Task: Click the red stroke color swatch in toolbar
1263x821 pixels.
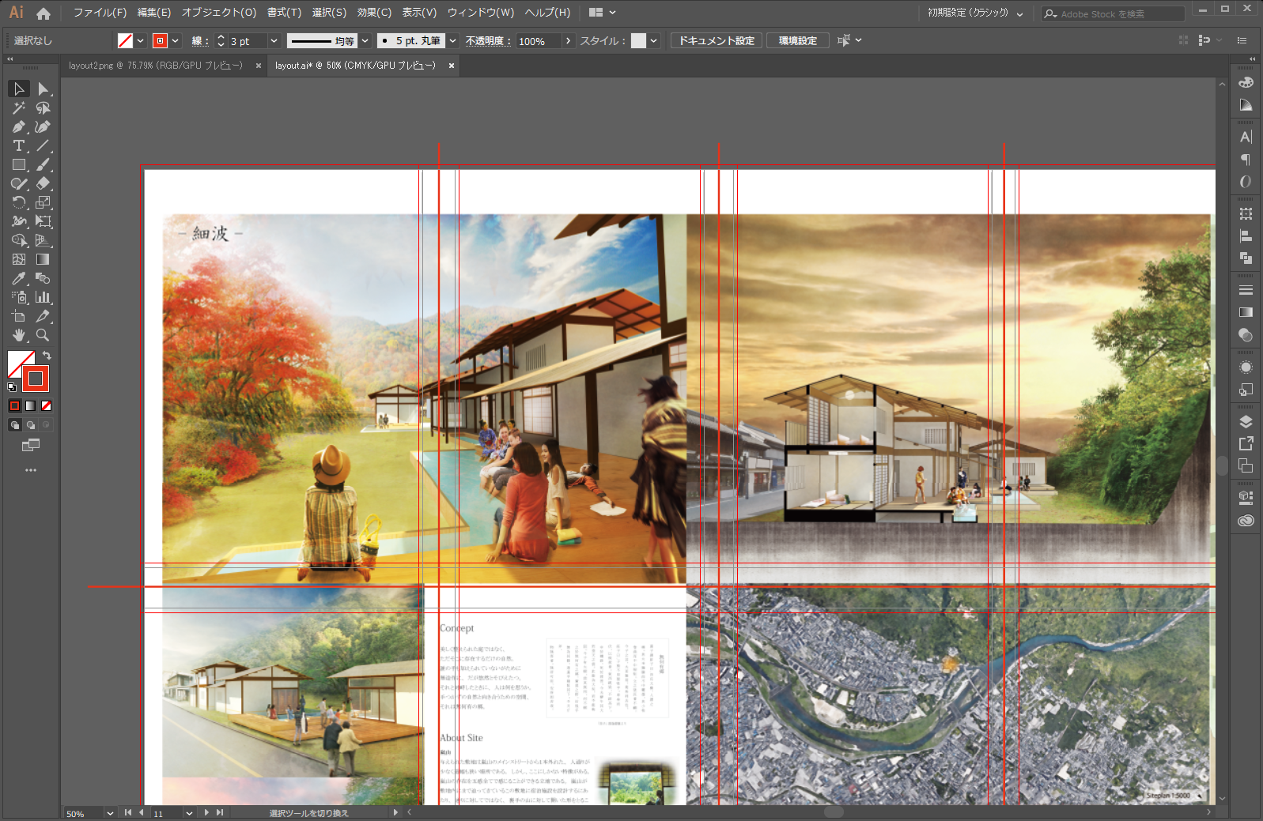Action: 36,379
